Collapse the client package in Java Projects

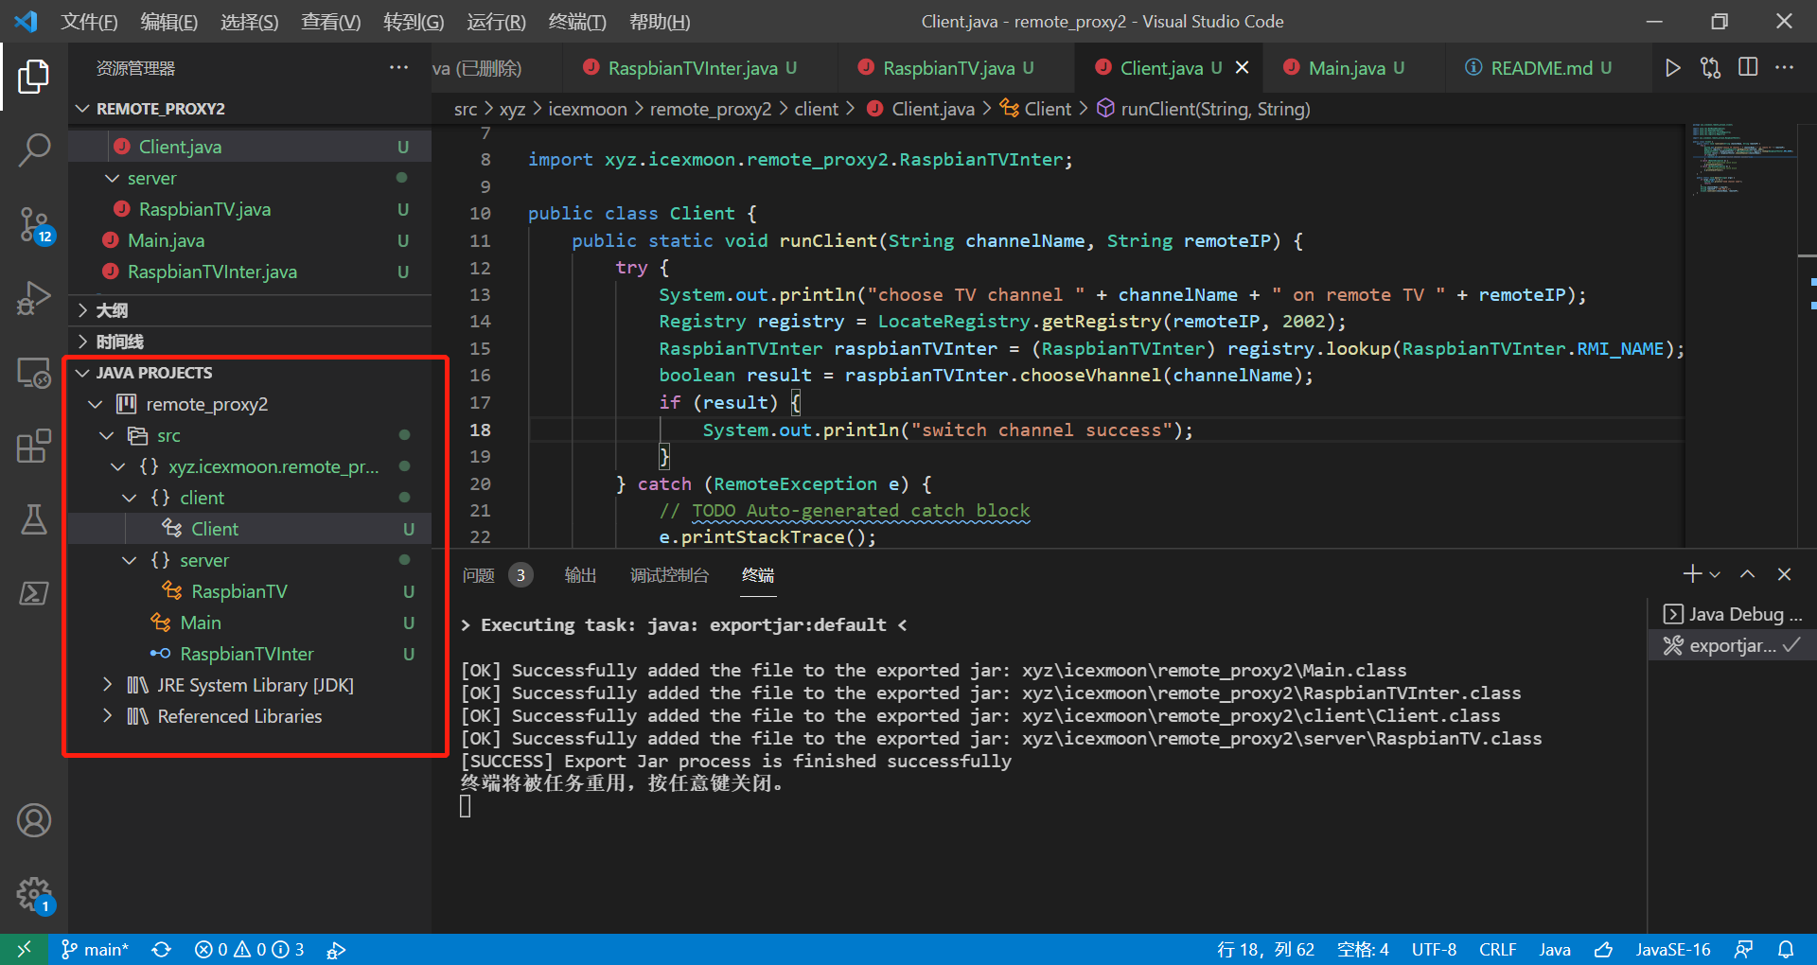pyautogui.click(x=130, y=498)
